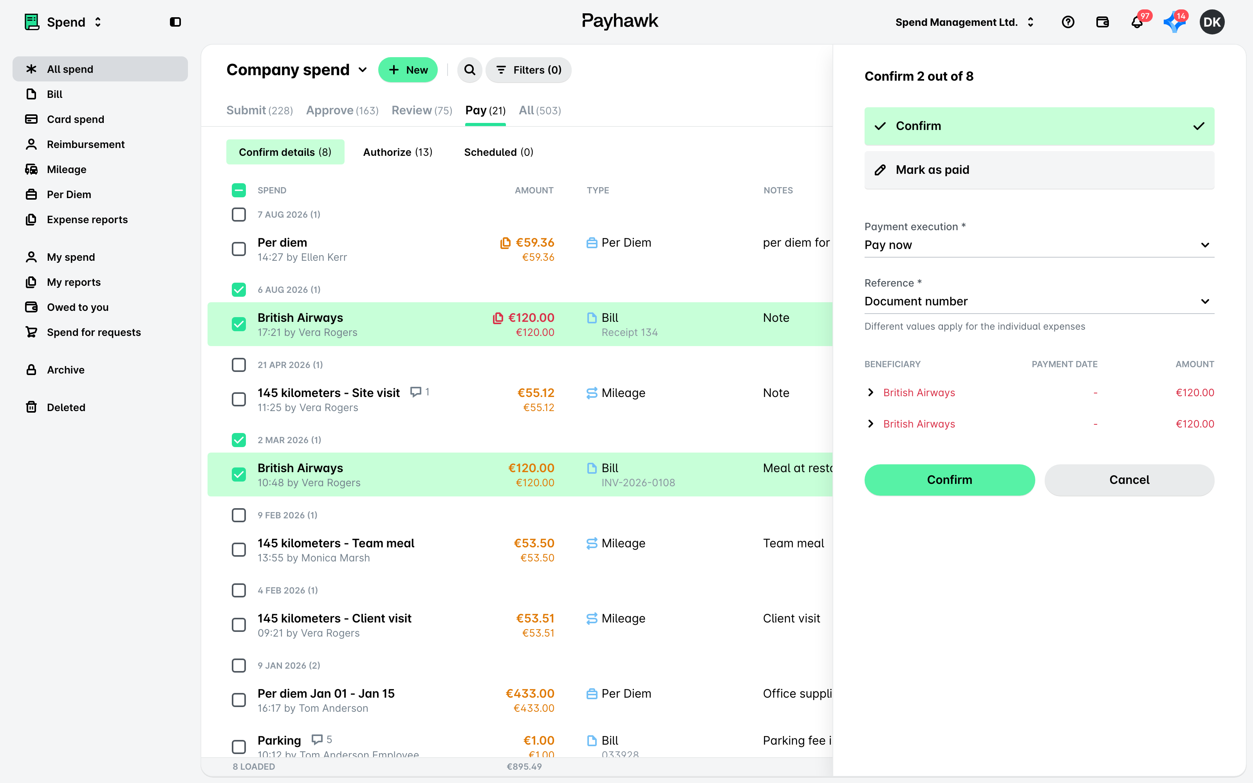1253x783 pixels.
Task: Open Card spend in sidebar
Action: pos(100,119)
